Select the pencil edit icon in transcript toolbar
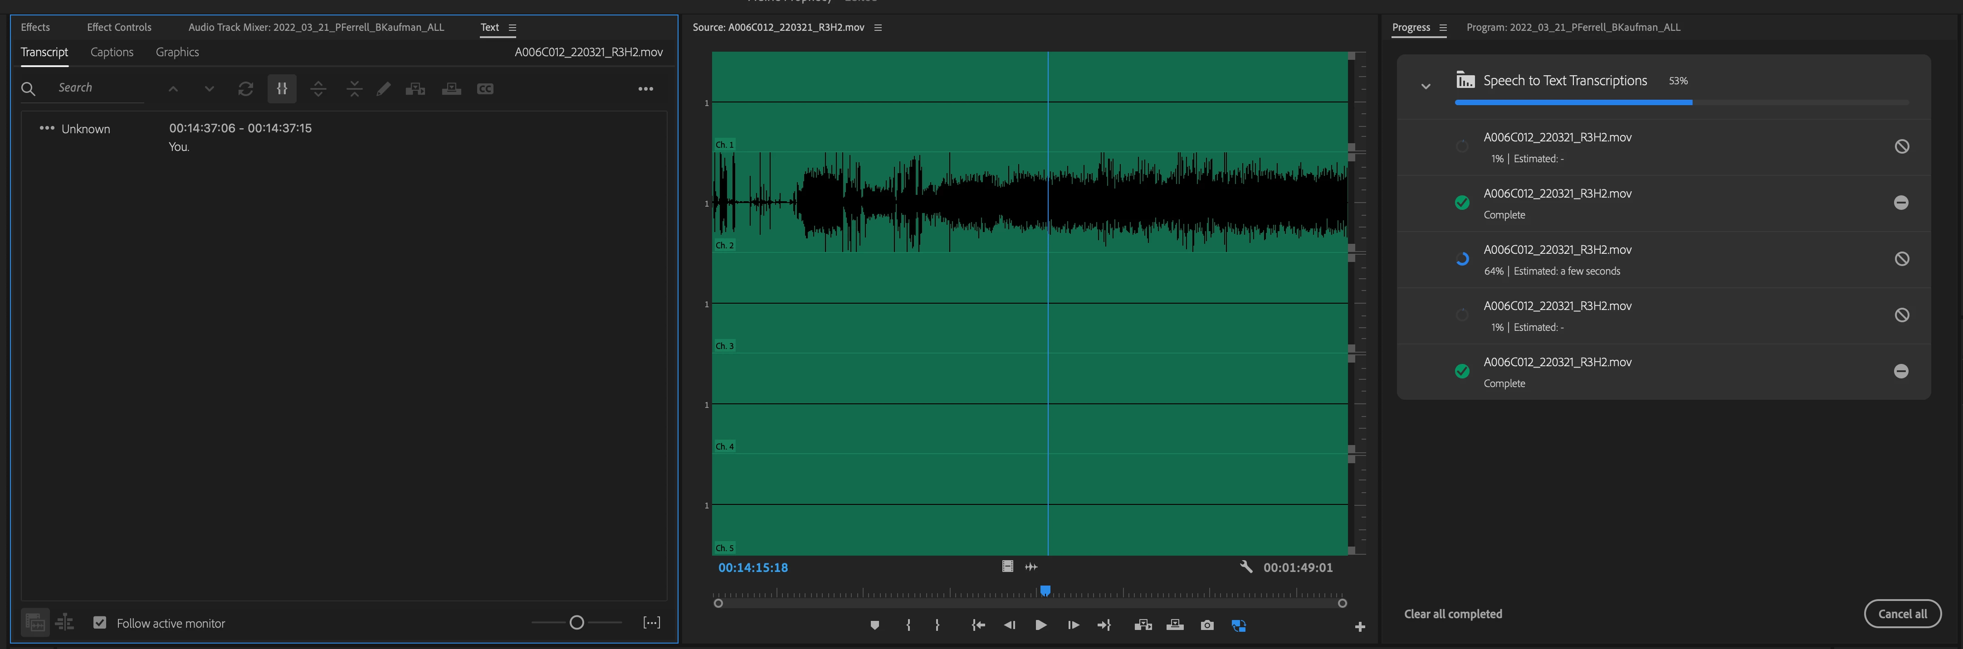This screenshot has height=649, width=1963. (x=383, y=89)
